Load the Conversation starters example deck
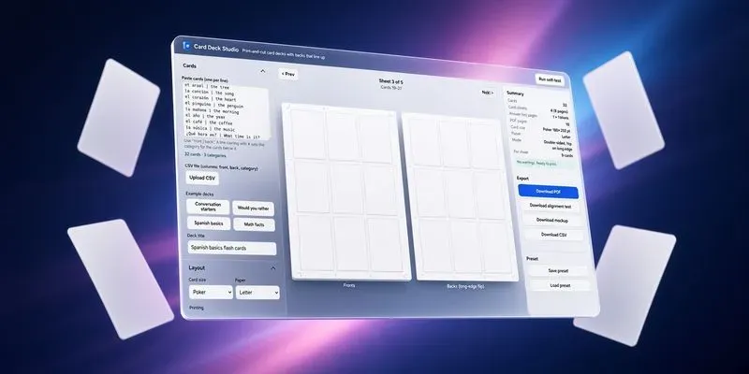 coord(208,207)
